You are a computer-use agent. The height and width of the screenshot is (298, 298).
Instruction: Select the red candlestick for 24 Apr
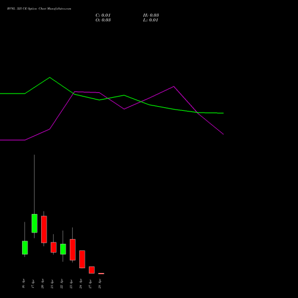(x=82, y=259)
